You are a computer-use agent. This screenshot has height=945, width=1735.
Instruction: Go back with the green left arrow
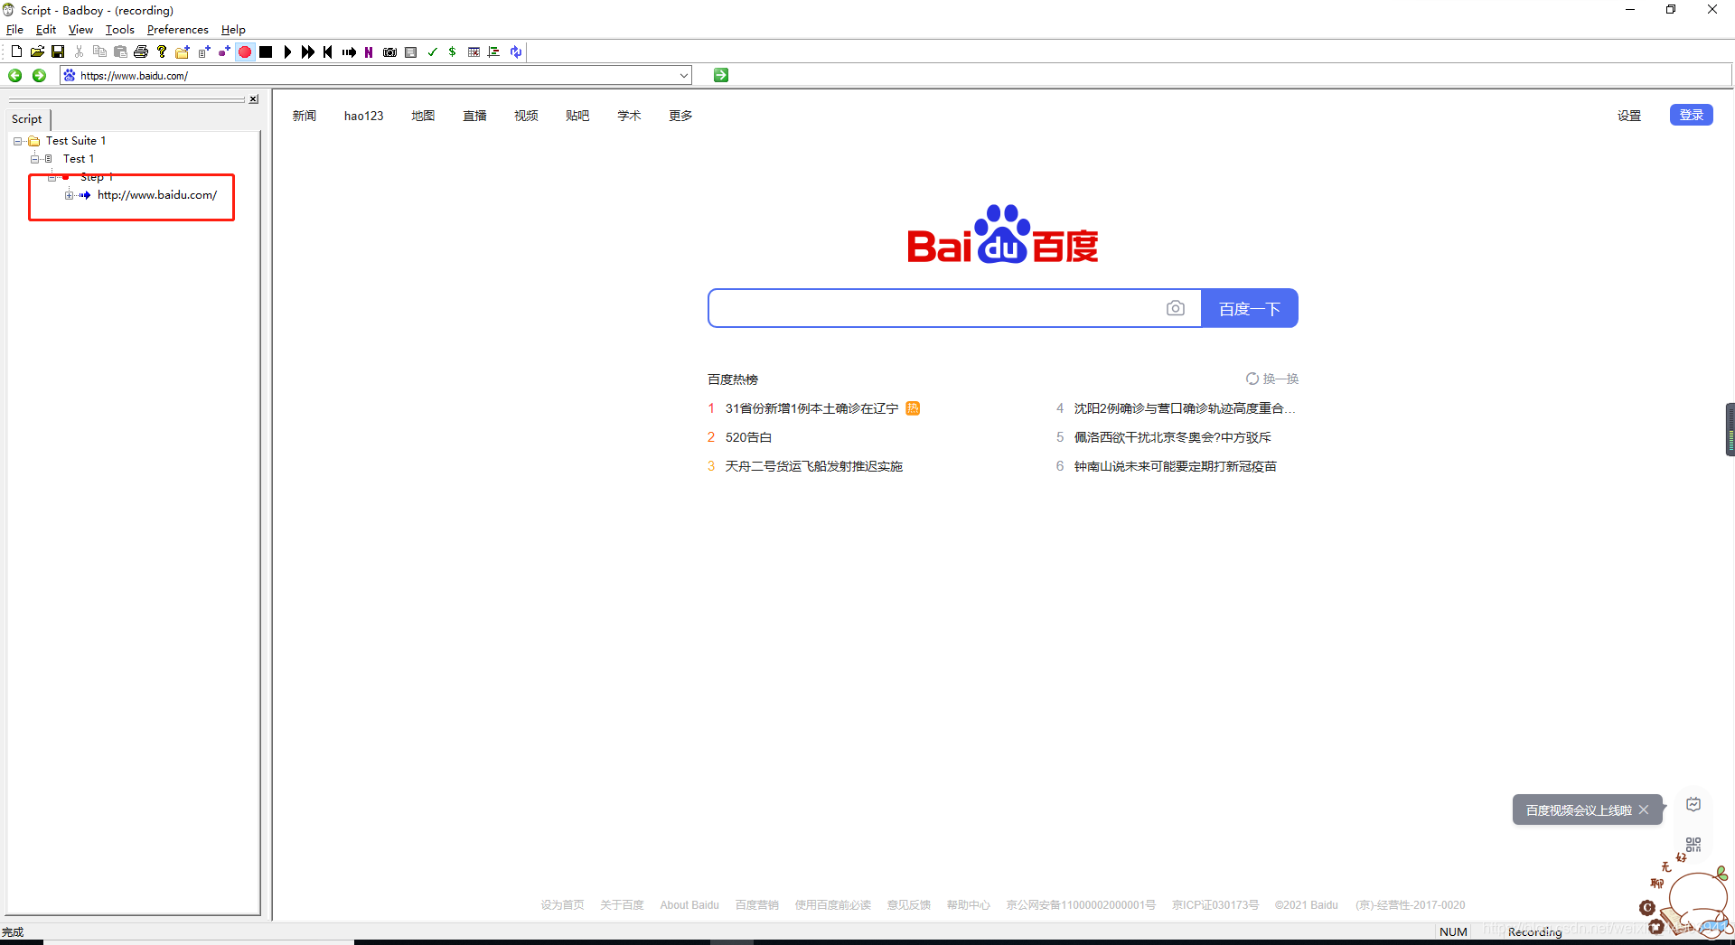tap(15, 76)
